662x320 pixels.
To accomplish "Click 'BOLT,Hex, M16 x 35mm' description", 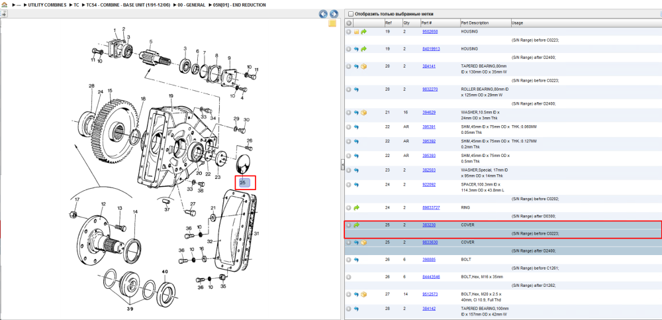I will (482, 277).
